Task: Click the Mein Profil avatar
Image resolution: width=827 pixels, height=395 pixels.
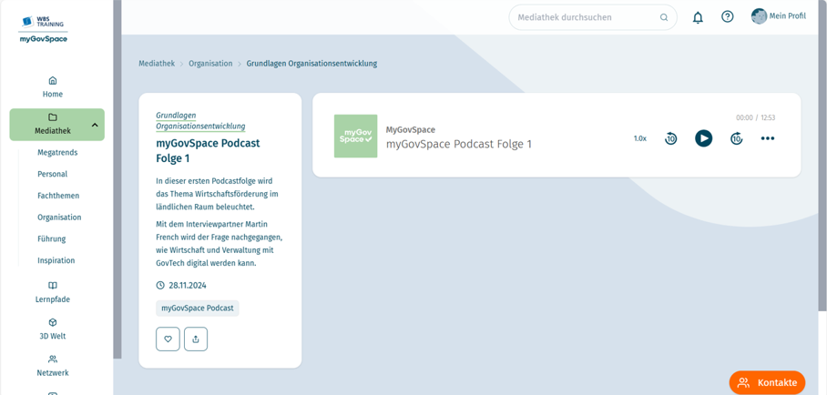Action: click(x=759, y=15)
